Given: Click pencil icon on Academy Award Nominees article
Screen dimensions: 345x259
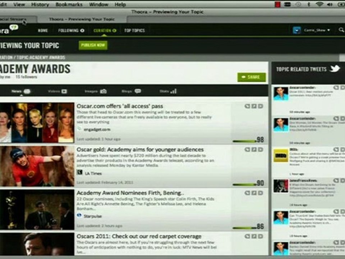Looking at the screenshot, I should click(x=254, y=193).
